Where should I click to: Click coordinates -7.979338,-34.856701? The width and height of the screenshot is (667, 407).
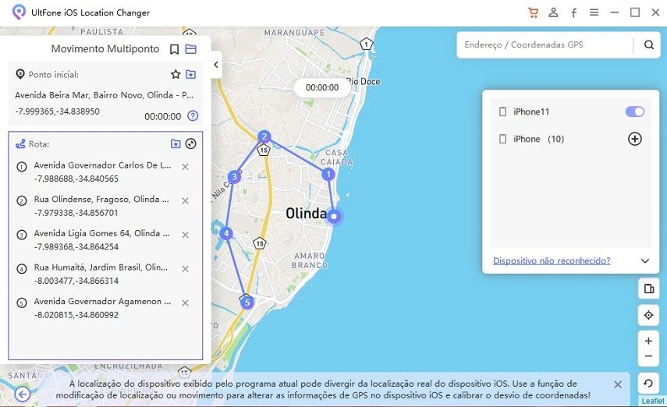tap(76, 213)
